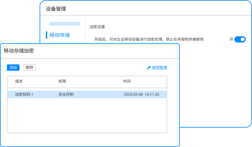Screen dimensions: 252x147
Task: Select the light blue placeholder sidebar item
Action: tap(65, 24)
